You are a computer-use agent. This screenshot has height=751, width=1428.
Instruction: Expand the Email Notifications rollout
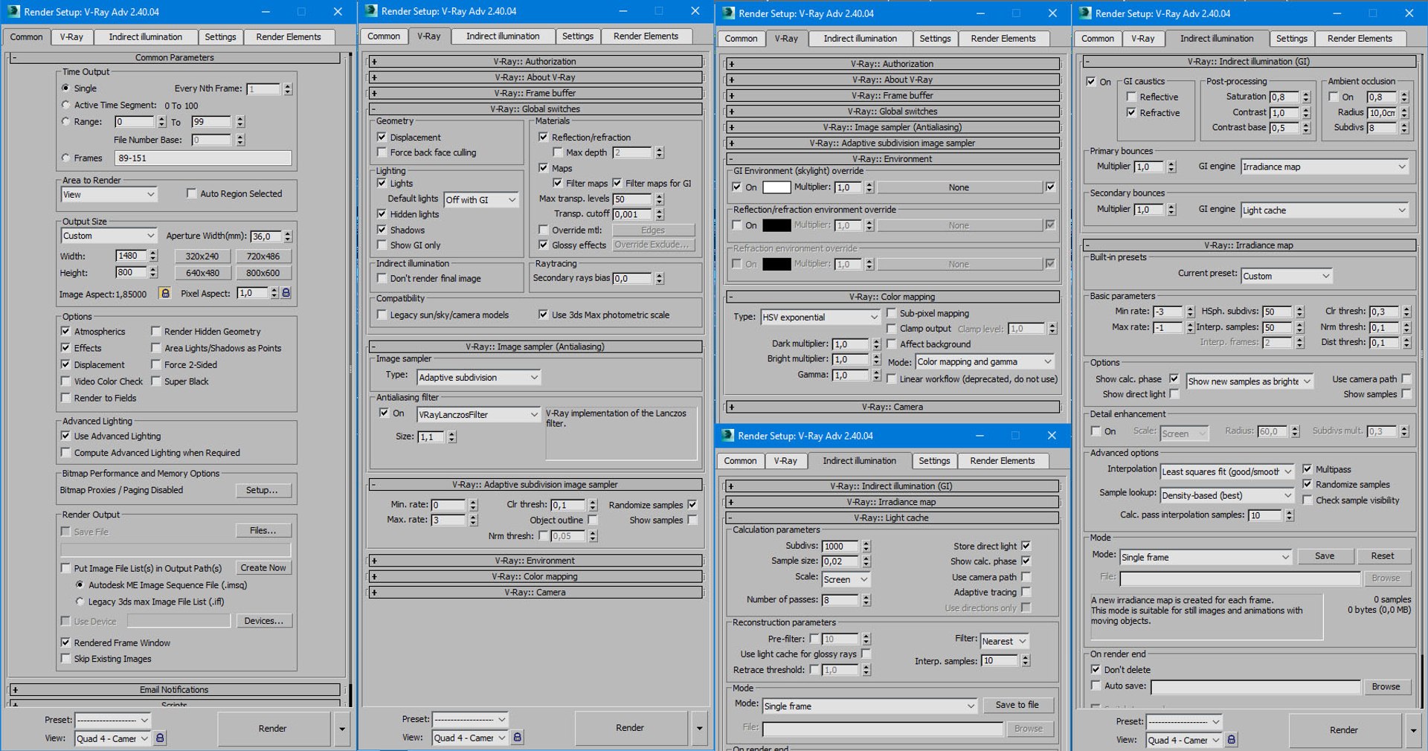174,689
